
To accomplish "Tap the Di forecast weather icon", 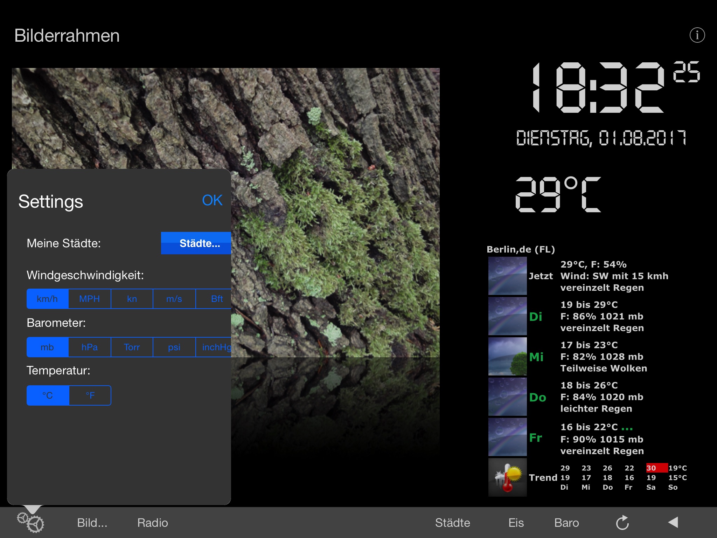I will click(x=507, y=316).
